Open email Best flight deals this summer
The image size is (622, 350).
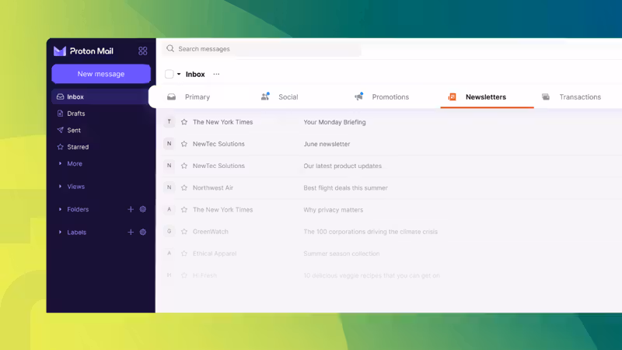(345, 187)
